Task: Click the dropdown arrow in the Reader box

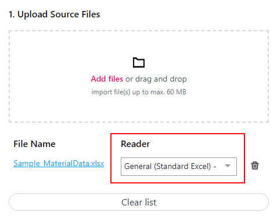Action: point(228,165)
